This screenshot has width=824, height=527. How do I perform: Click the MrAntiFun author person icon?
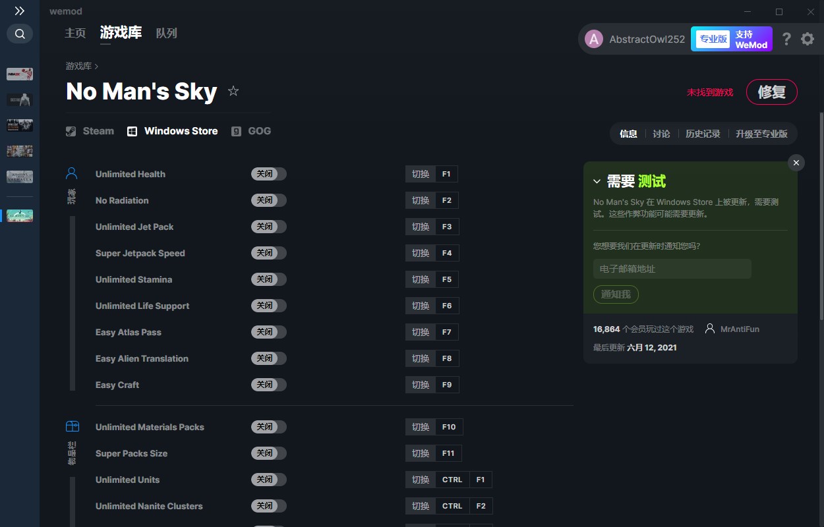tap(710, 329)
